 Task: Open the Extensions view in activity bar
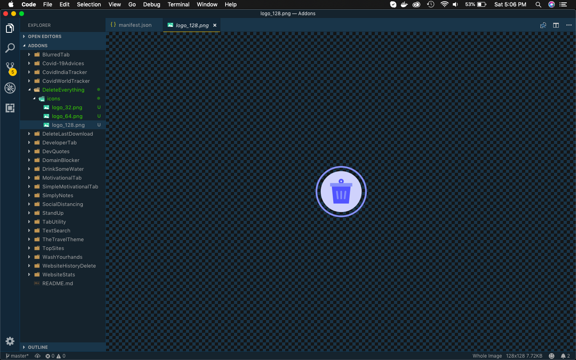[10, 108]
